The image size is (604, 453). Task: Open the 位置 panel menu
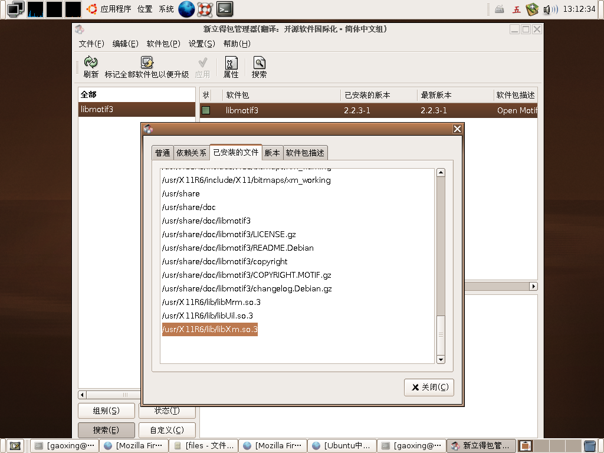[x=145, y=9]
